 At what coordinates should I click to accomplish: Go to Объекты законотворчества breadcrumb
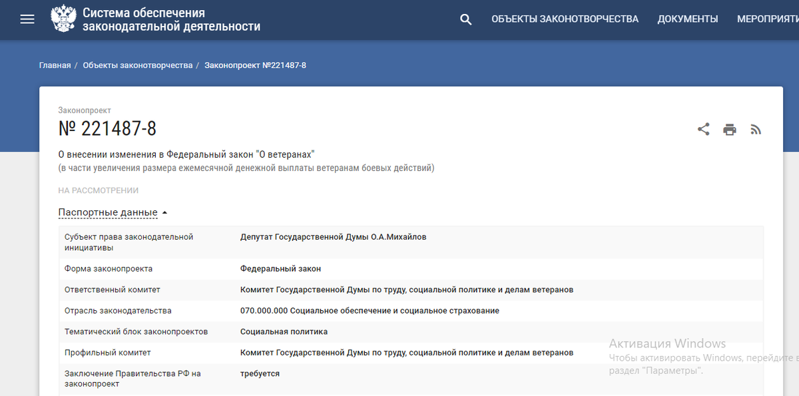[138, 65]
